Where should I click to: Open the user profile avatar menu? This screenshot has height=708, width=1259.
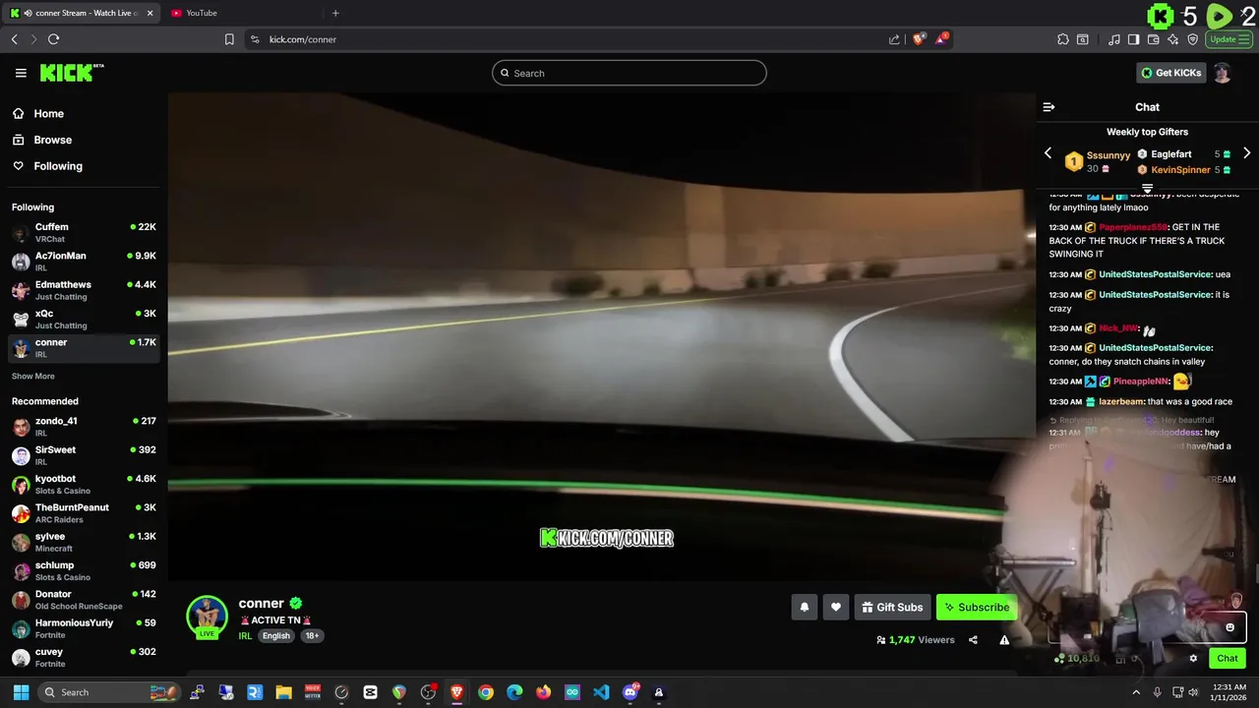1222,73
